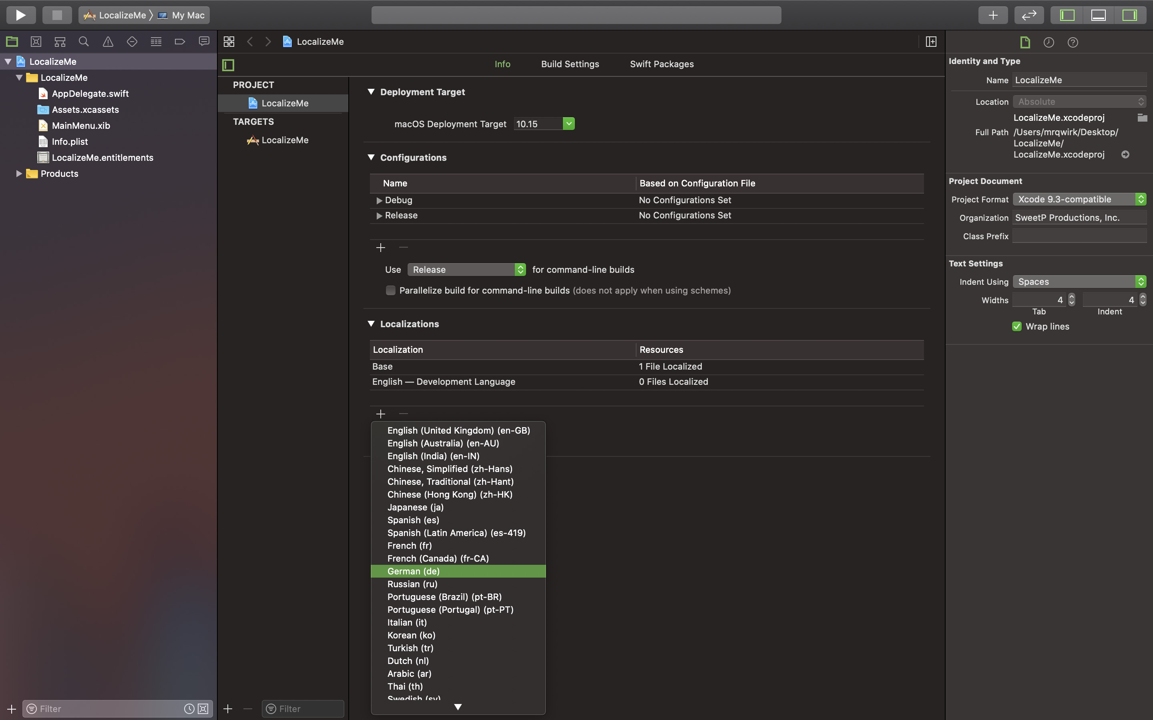Open the Breakpoint navigator
Viewport: 1153px width, 720px height.
[x=180, y=42]
